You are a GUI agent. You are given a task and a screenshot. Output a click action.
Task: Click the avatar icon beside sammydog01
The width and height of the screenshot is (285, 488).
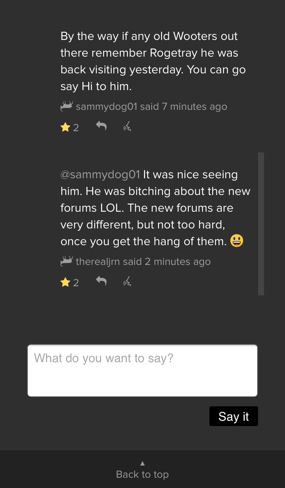66,106
